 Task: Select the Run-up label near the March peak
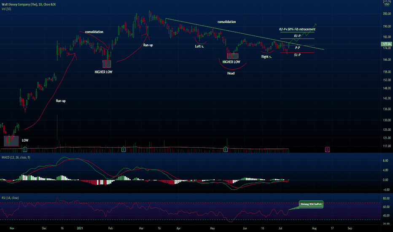click(x=148, y=45)
